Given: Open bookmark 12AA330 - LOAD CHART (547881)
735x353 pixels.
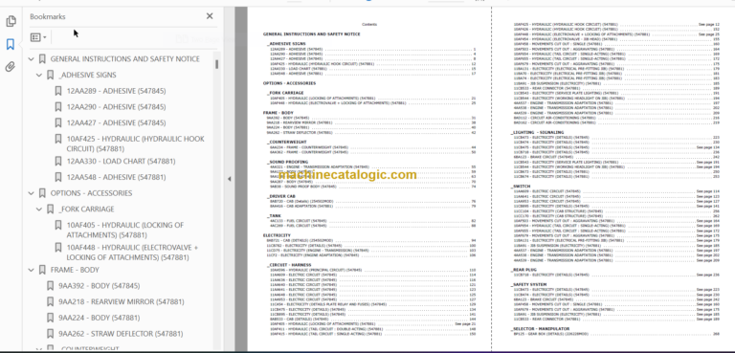Looking at the screenshot, I should pyautogui.click(x=121, y=162).
